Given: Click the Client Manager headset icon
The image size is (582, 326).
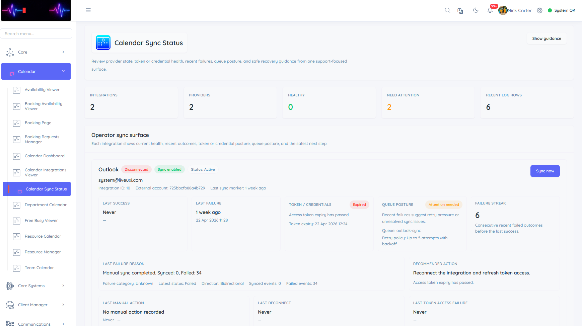Looking at the screenshot, I should (10, 305).
